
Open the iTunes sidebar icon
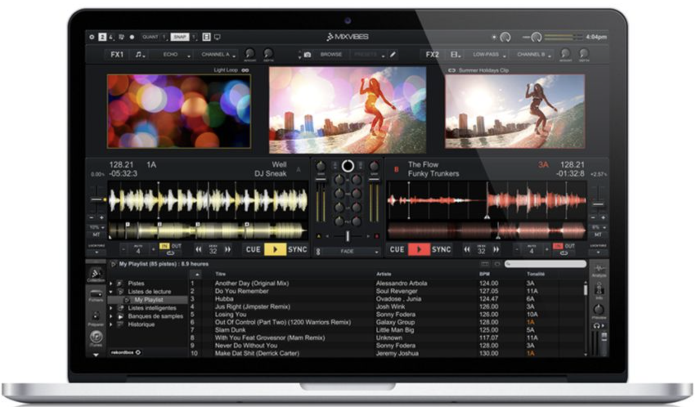coord(96,338)
